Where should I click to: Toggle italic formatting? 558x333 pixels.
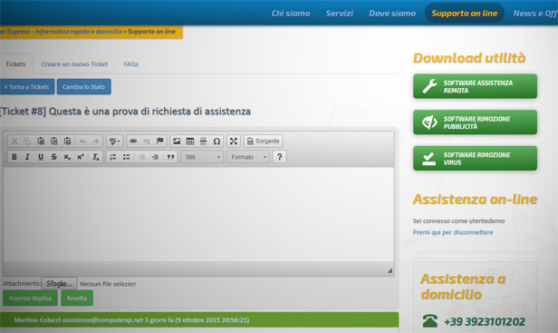(27, 157)
